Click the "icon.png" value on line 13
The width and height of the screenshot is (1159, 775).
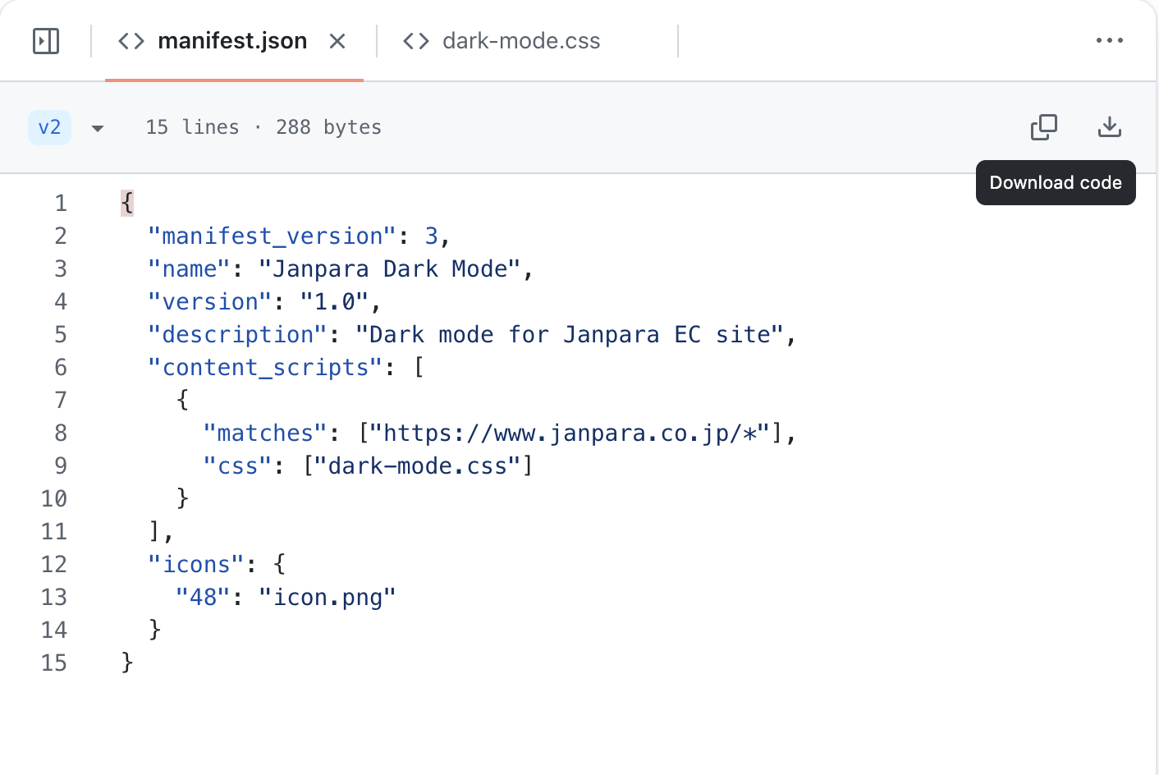[x=327, y=598]
